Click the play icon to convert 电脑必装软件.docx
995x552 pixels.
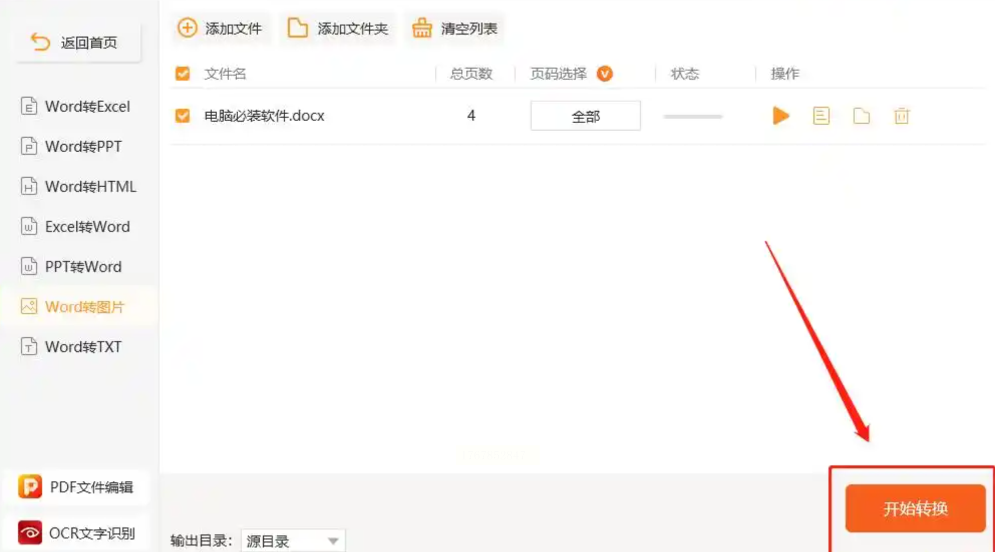pyautogui.click(x=780, y=116)
